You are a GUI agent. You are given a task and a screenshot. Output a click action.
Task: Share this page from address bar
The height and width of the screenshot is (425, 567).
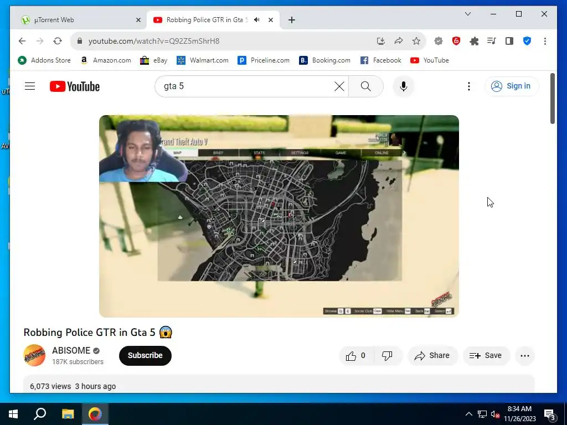click(399, 41)
